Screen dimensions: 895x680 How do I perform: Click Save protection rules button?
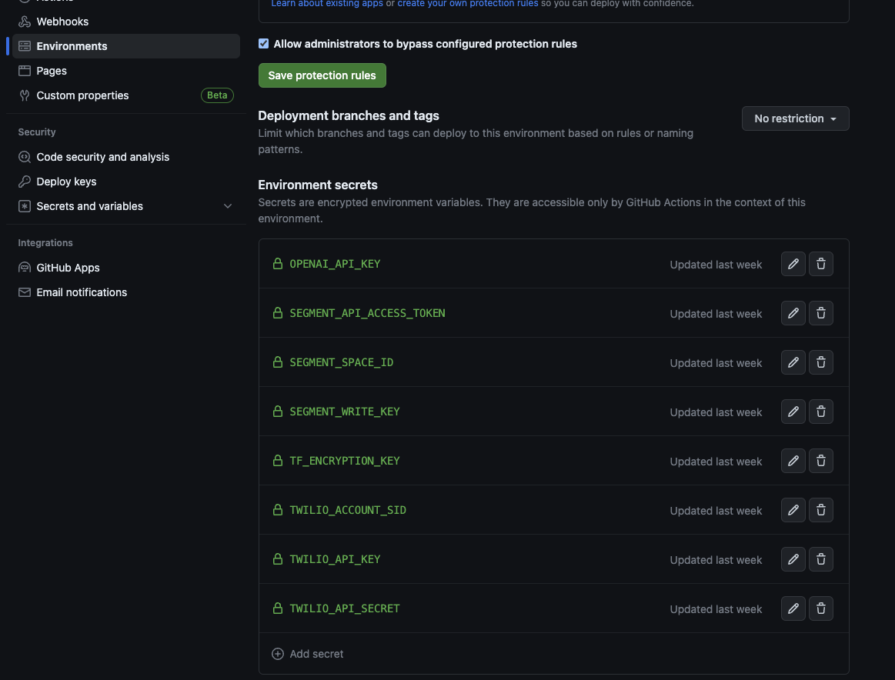click(x=322, y=75)
